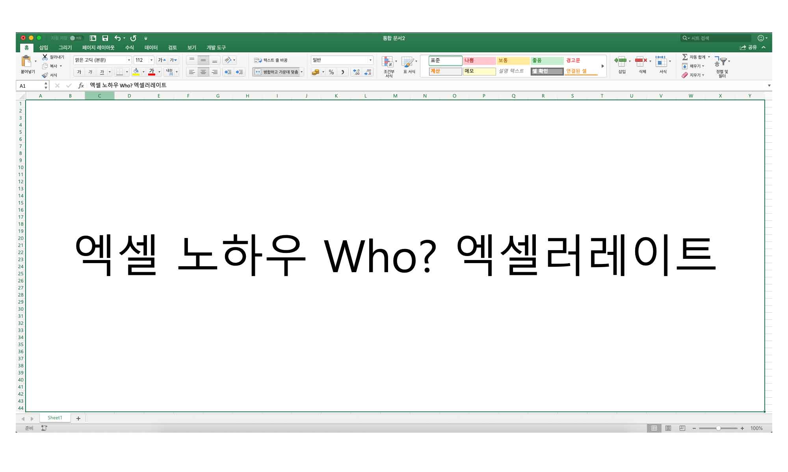
Task: Click the Format Painter brush icon
Action: point(45,75)
